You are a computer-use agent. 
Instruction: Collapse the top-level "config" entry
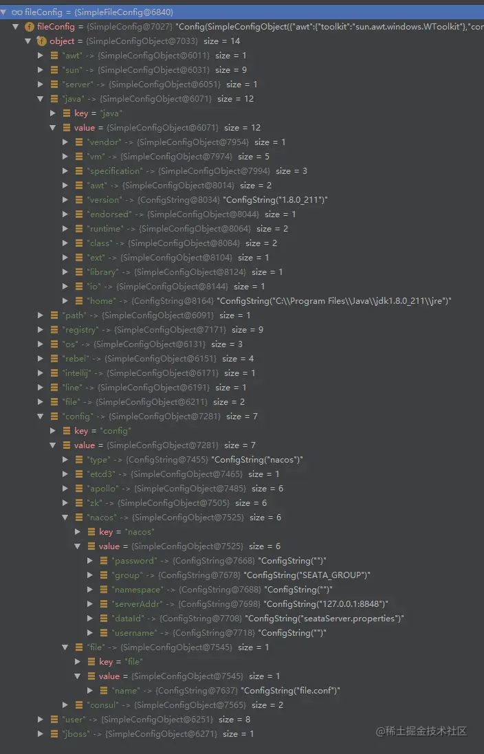click(x=41, y=416)
